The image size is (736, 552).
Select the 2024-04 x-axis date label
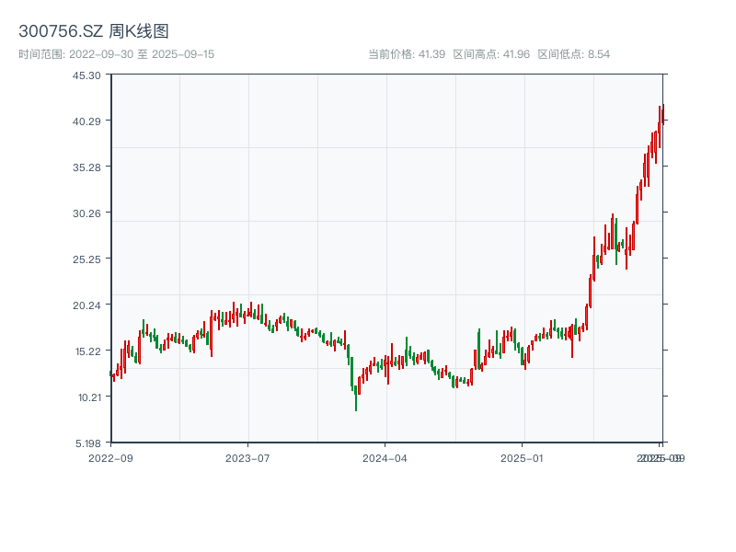pos(385,457)
